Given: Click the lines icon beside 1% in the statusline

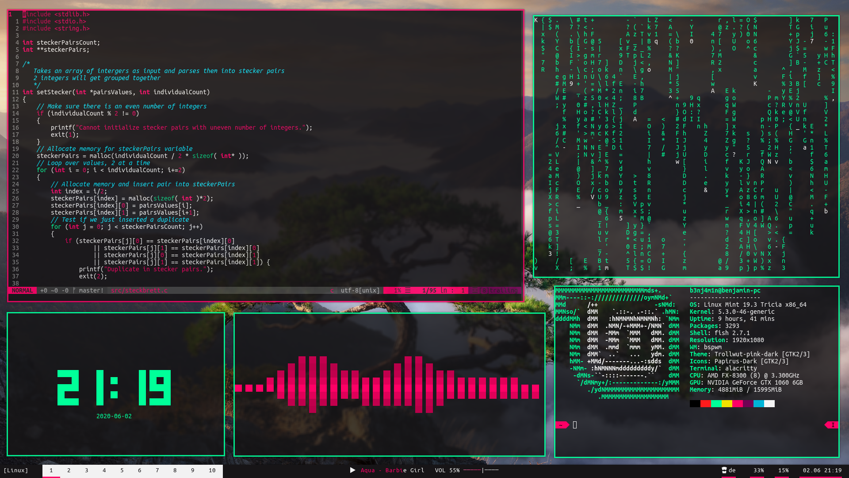Looking at the screenshot, I should 408,290.
